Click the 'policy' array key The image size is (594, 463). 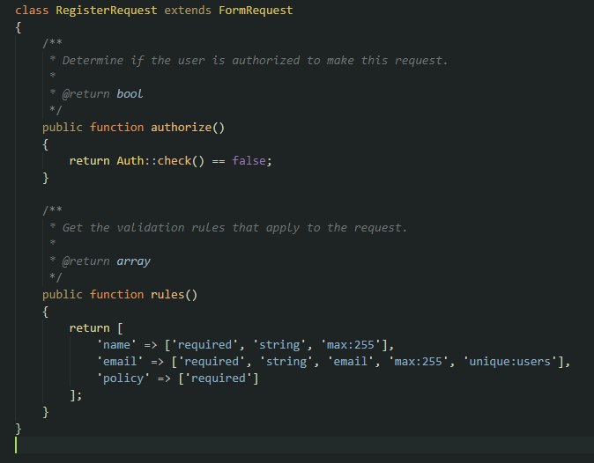point(123,378)
